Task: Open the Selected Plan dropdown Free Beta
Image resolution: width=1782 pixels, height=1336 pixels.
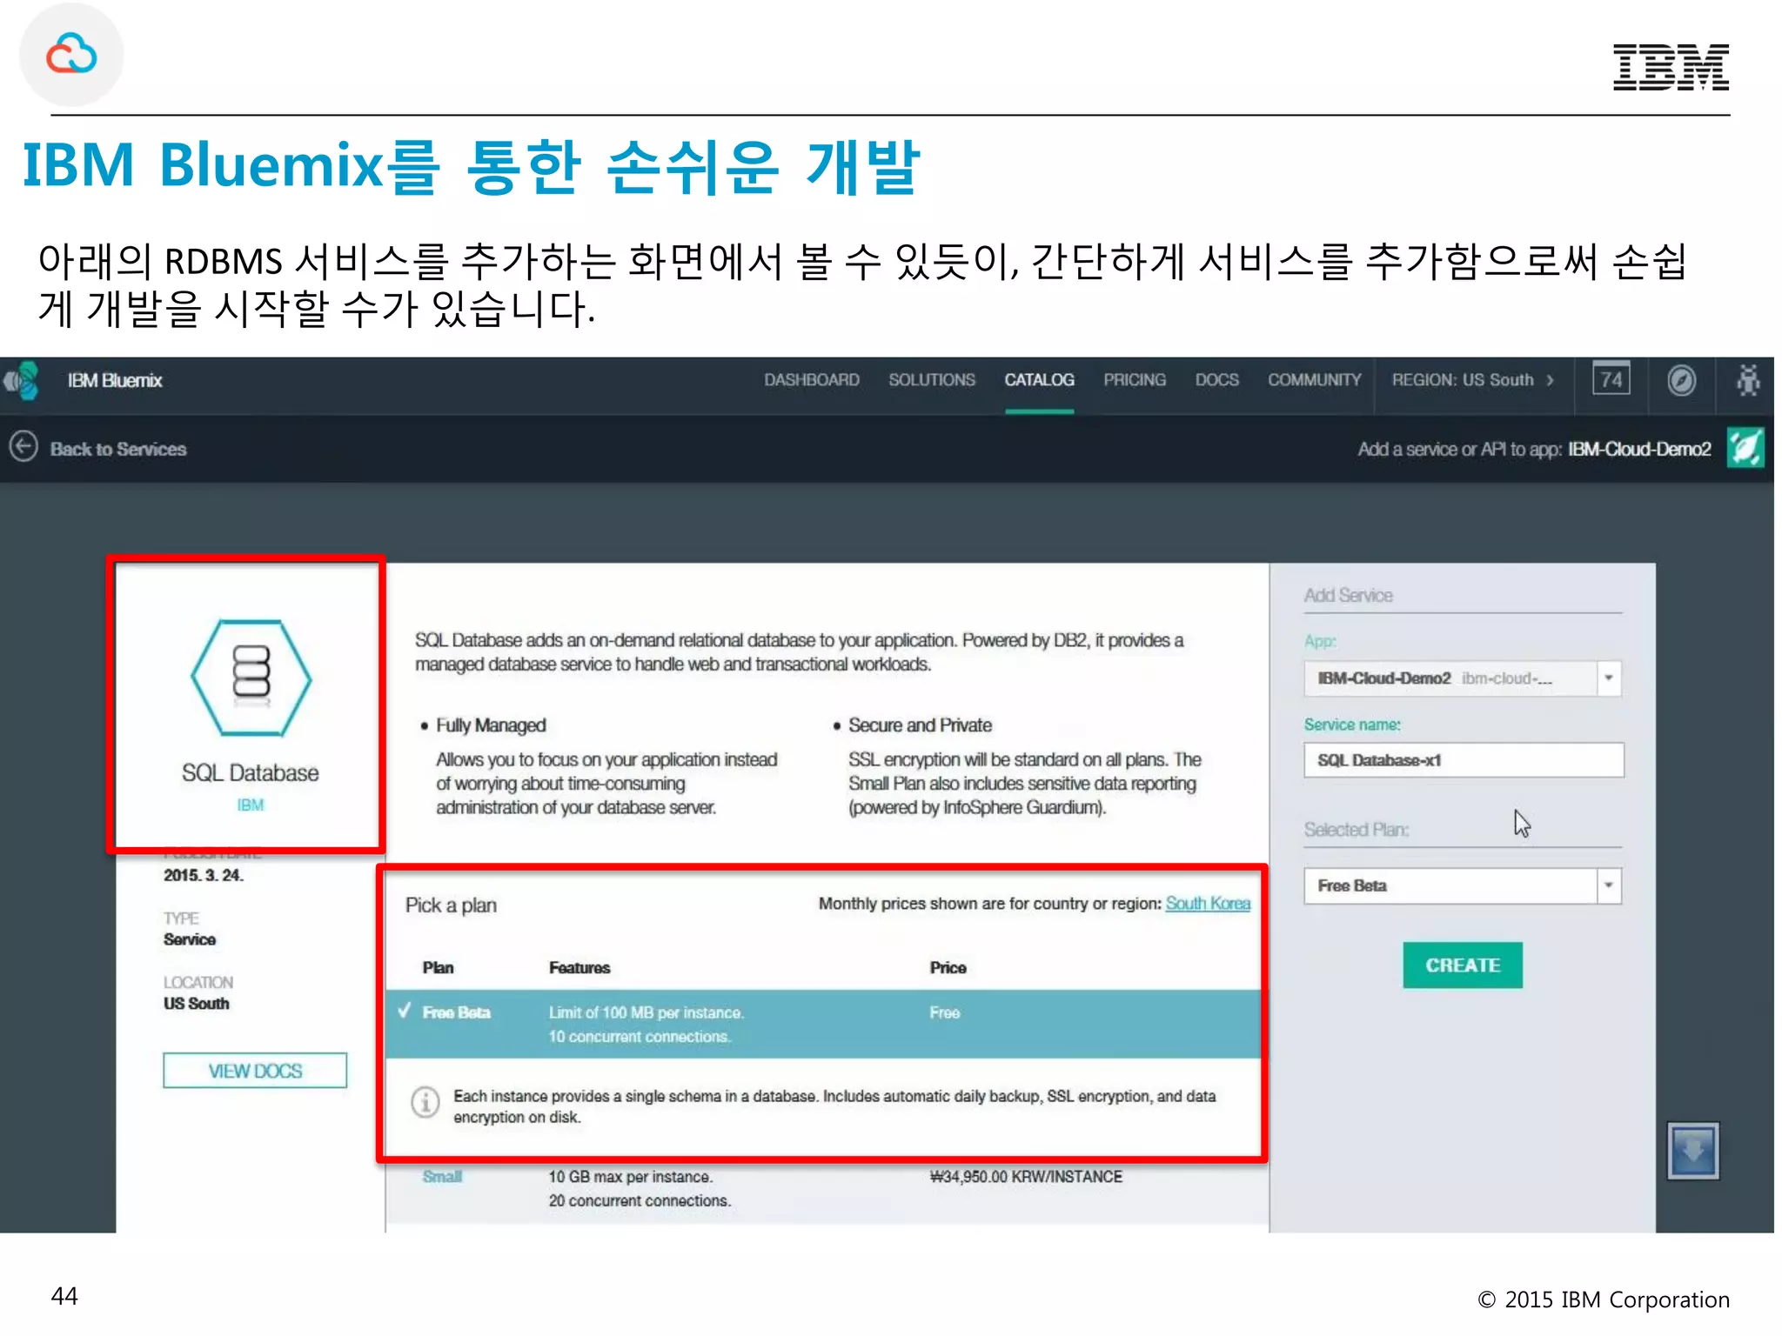Action: coord(1463,885)
